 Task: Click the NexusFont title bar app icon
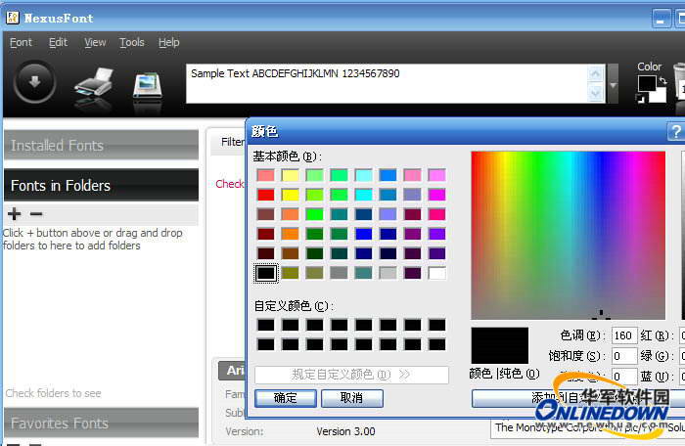point(12,18)
